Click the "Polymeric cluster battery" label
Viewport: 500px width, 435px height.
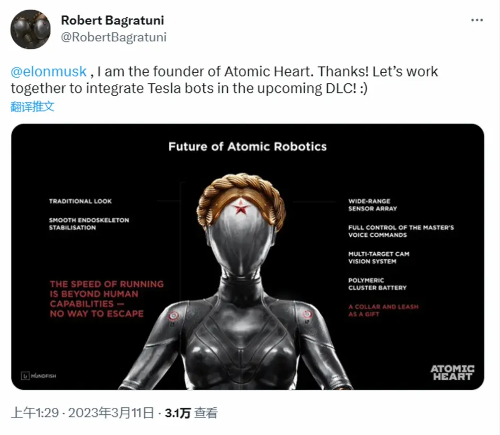tap(377, 284)
